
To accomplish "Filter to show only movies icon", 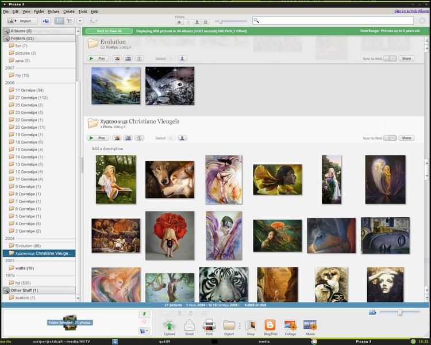I will pos(205,22).
